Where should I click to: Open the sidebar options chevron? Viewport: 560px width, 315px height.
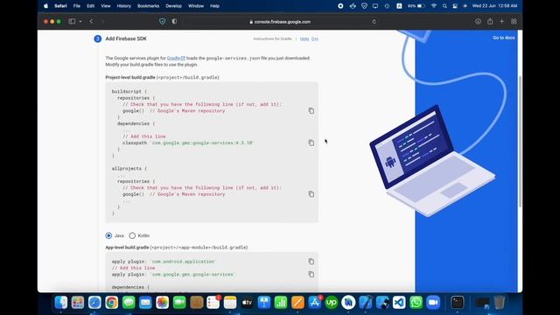tap(80, 22)
